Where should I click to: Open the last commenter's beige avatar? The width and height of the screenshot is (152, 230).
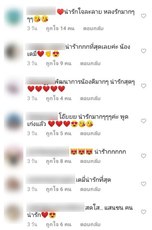[x=14, y=213]
